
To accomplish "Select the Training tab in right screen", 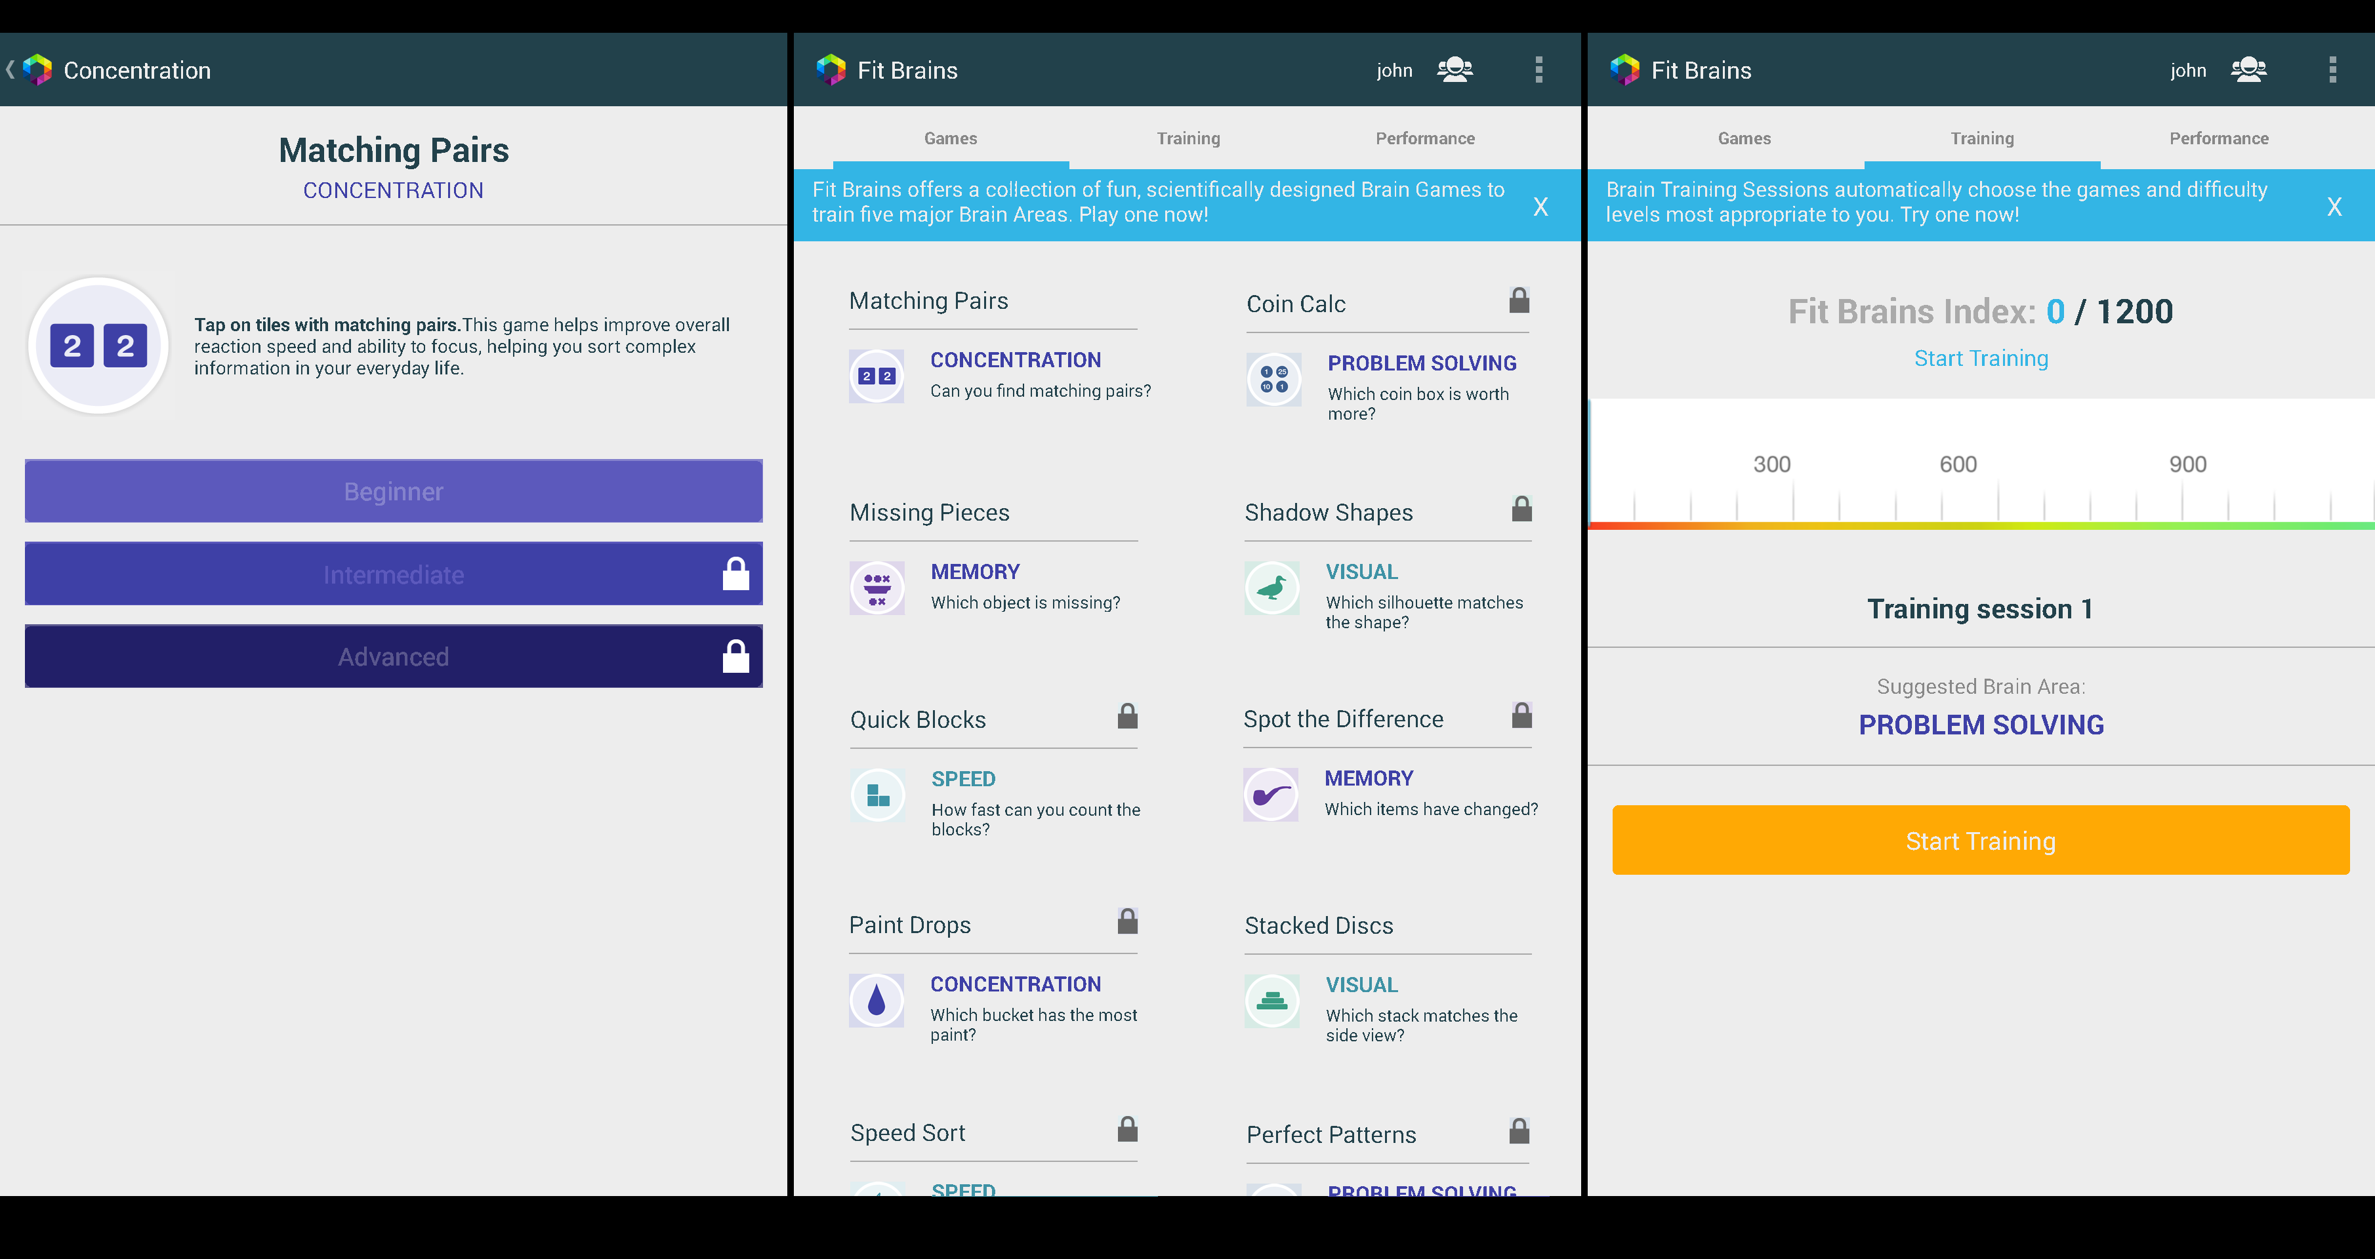I will [1982, 138].
